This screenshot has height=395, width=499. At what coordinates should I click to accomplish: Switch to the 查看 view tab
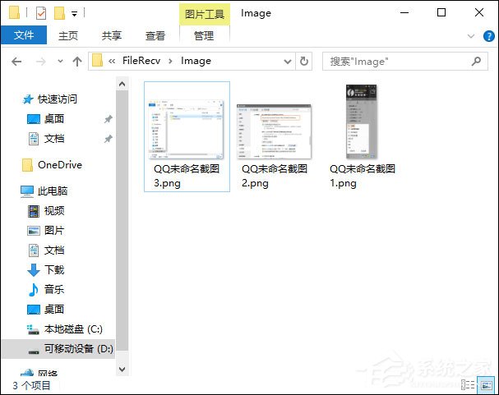pyautogui.click(x=155, y=35)
